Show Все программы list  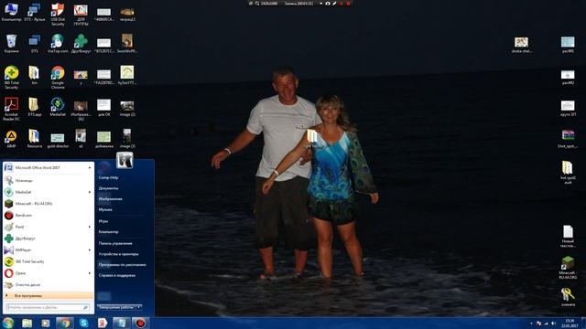[x=49, y=296]
